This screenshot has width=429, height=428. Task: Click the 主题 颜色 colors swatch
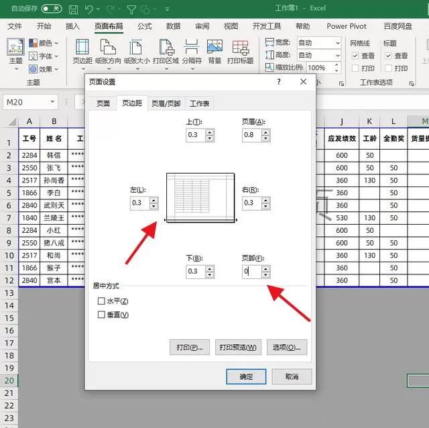point(34,43)
